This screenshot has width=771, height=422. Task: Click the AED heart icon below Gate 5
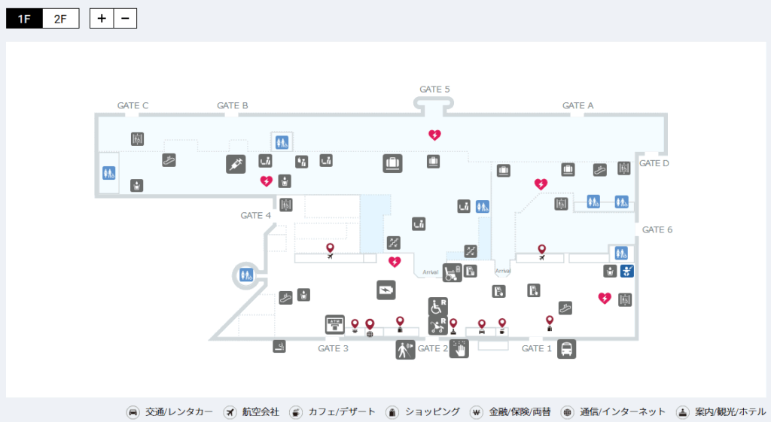(x=434, y=135)
